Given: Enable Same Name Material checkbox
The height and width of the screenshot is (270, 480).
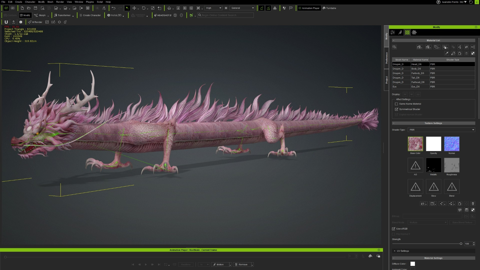Looking at the screenshot, I should click(x=396, y=104).
